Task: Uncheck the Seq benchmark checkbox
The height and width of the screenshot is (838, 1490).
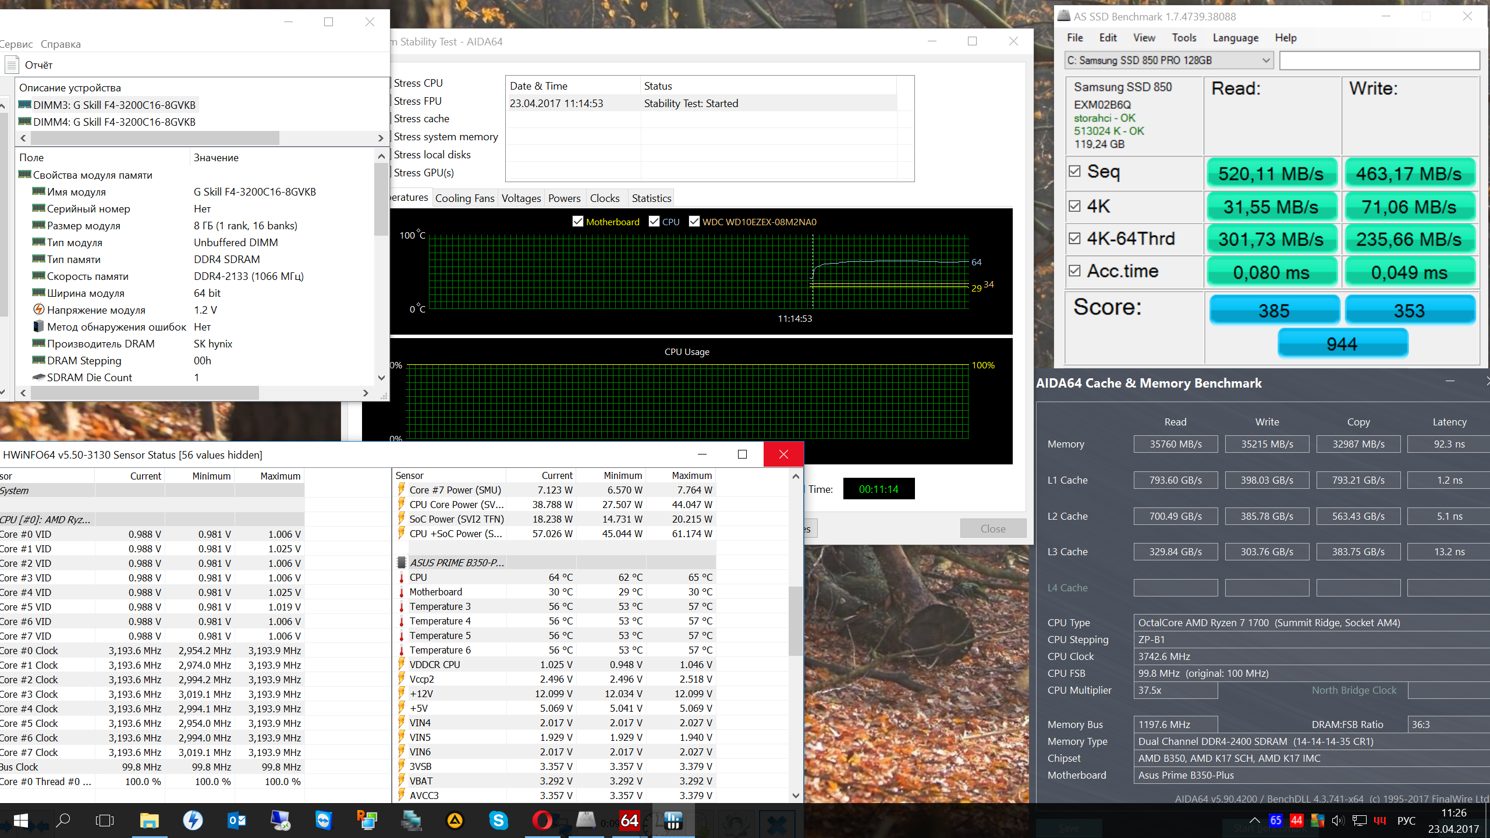Action: (1074, 172)
